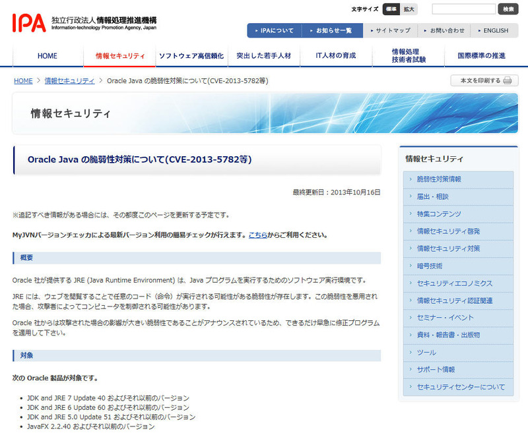Open the サイトマップ link
528x433 pixels.
(x=390, y=30)
